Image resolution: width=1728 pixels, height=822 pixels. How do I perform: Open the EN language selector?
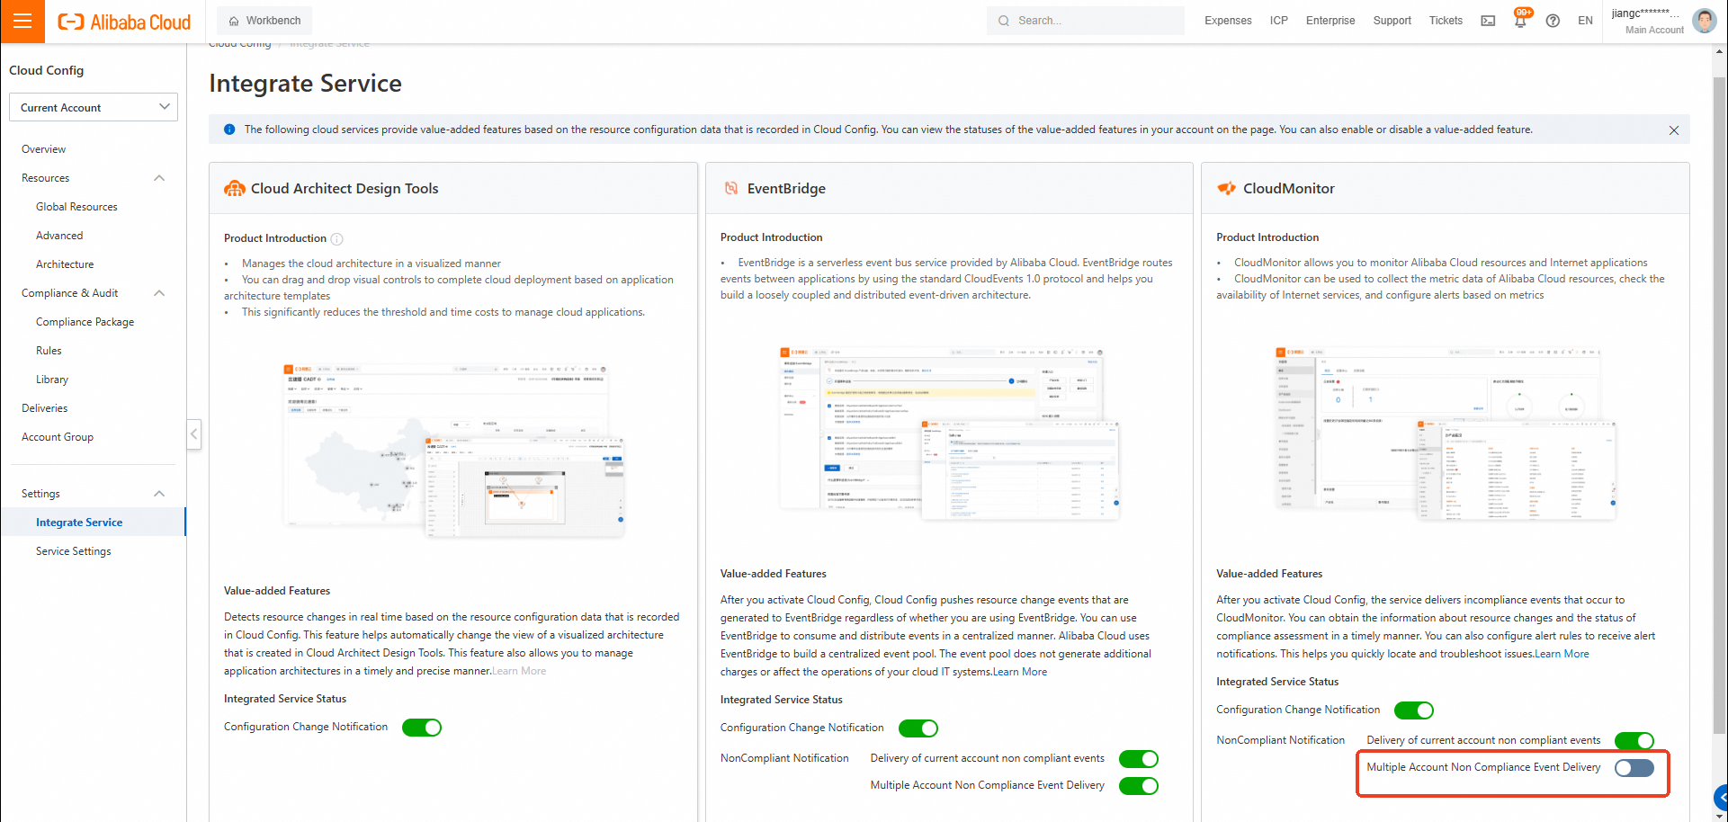[x=1585, y=21]
